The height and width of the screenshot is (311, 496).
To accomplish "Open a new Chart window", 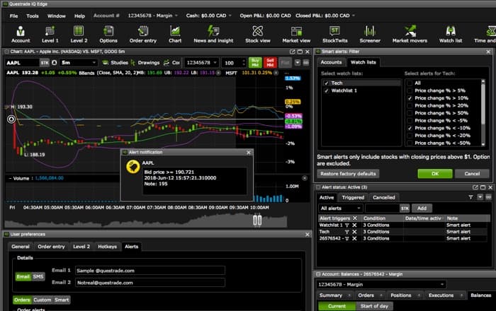I will (175, 35).
